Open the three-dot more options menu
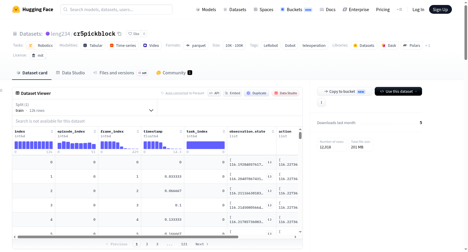Viewport: 468px width, 252px height. [x=321, y=102]
